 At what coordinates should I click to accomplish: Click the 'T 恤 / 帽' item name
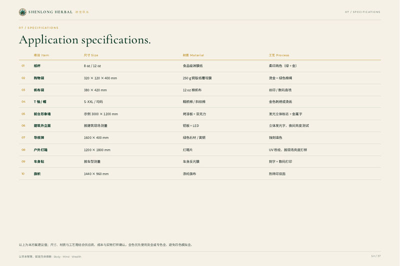coord(40,102)
